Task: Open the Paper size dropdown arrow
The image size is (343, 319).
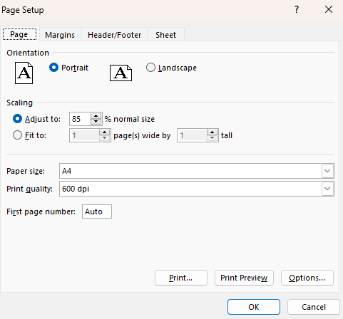Action: (327, 171)
